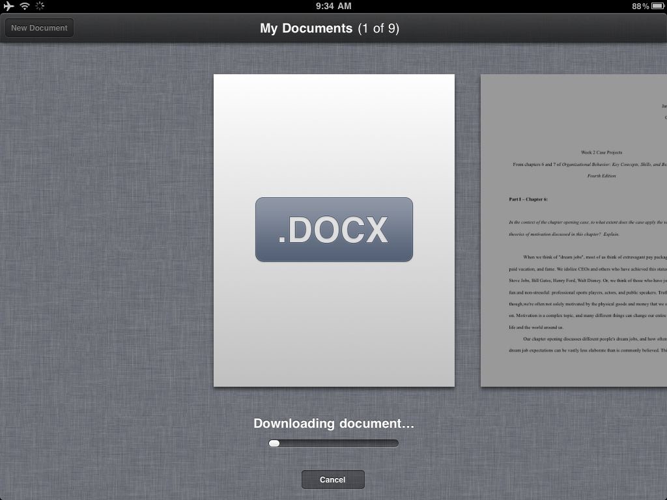This screenshot has height=500, width=667.
Task: Click the 'My Documents (1 of 9)' title
Action: click(330, 28)
